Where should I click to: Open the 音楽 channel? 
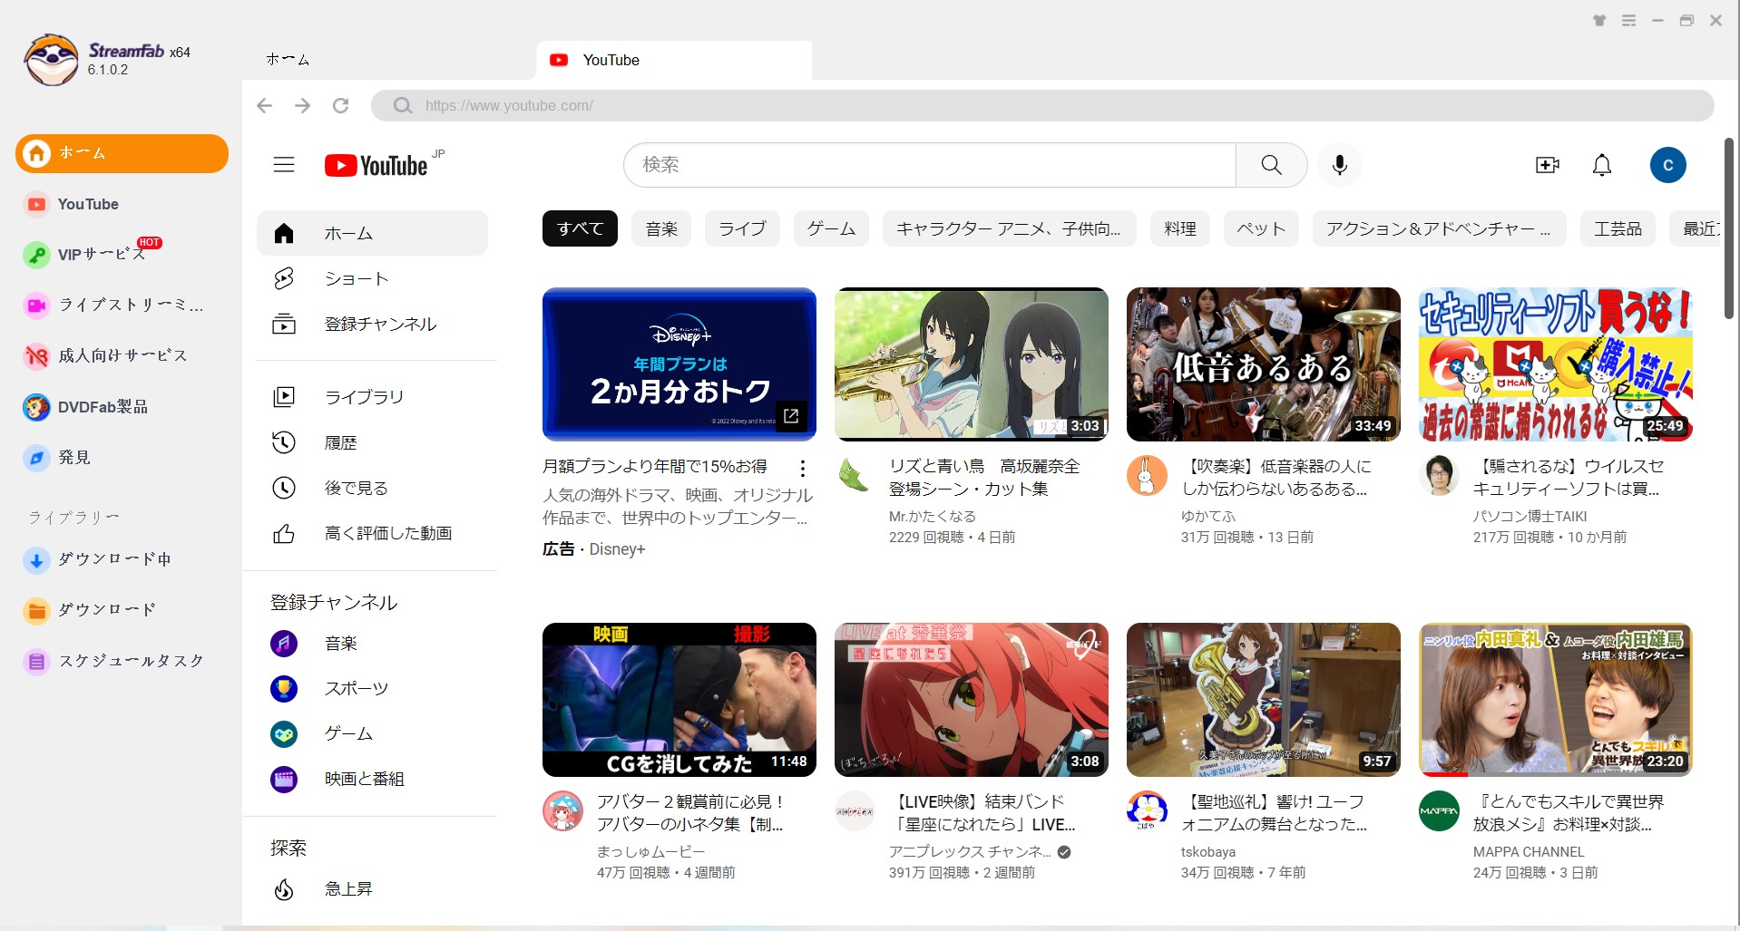coord(372,643)
